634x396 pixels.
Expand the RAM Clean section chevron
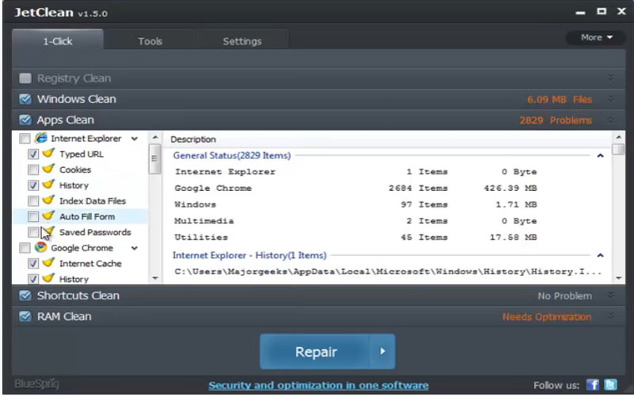point(610,316)
